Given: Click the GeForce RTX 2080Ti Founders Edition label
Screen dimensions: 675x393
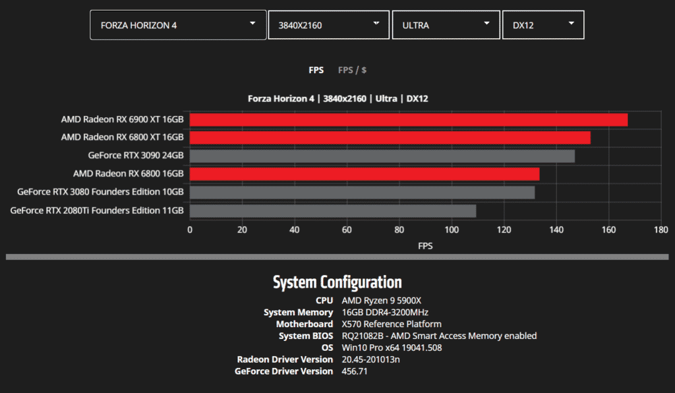Looking at the screenshot, I should click(x=97, y=211).
